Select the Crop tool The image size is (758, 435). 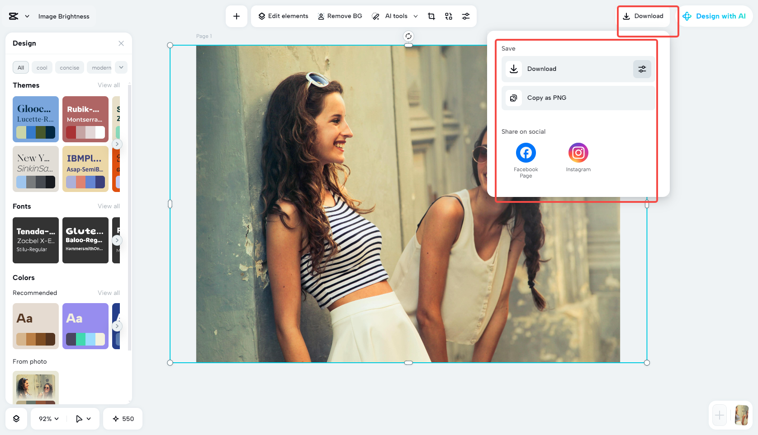(431, 16)
